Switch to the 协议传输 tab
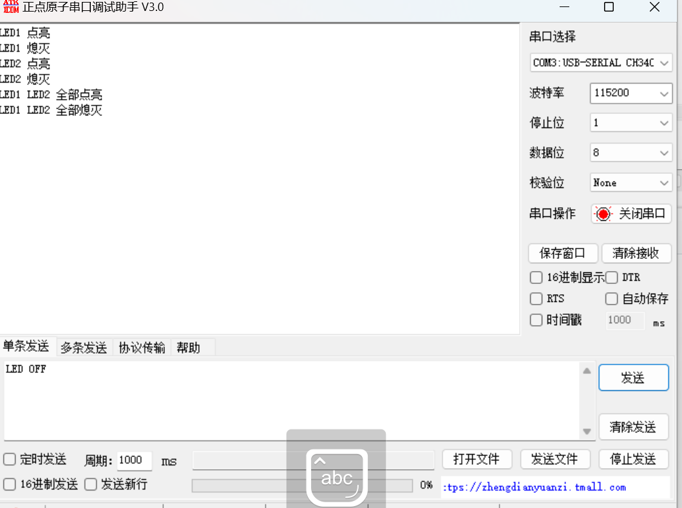 [x=142, y=348]
